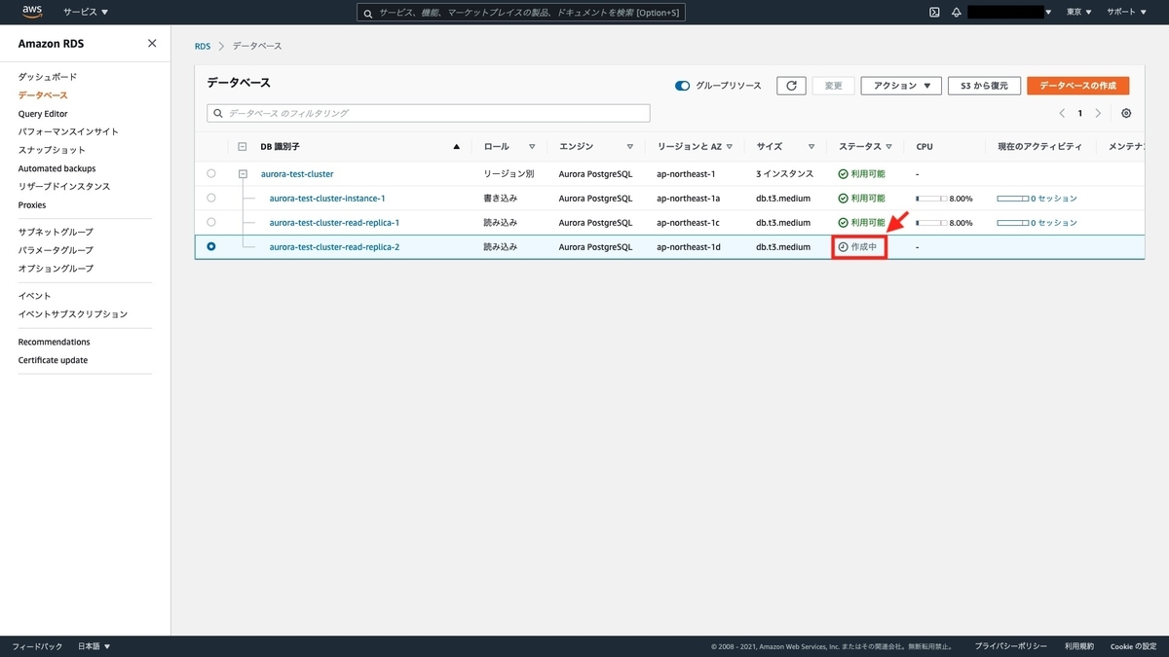Click the AWS logo home icon
This screenshot has width=1169, height=657.
[x=32, y=12]
